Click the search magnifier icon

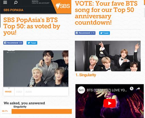[16, 2]
